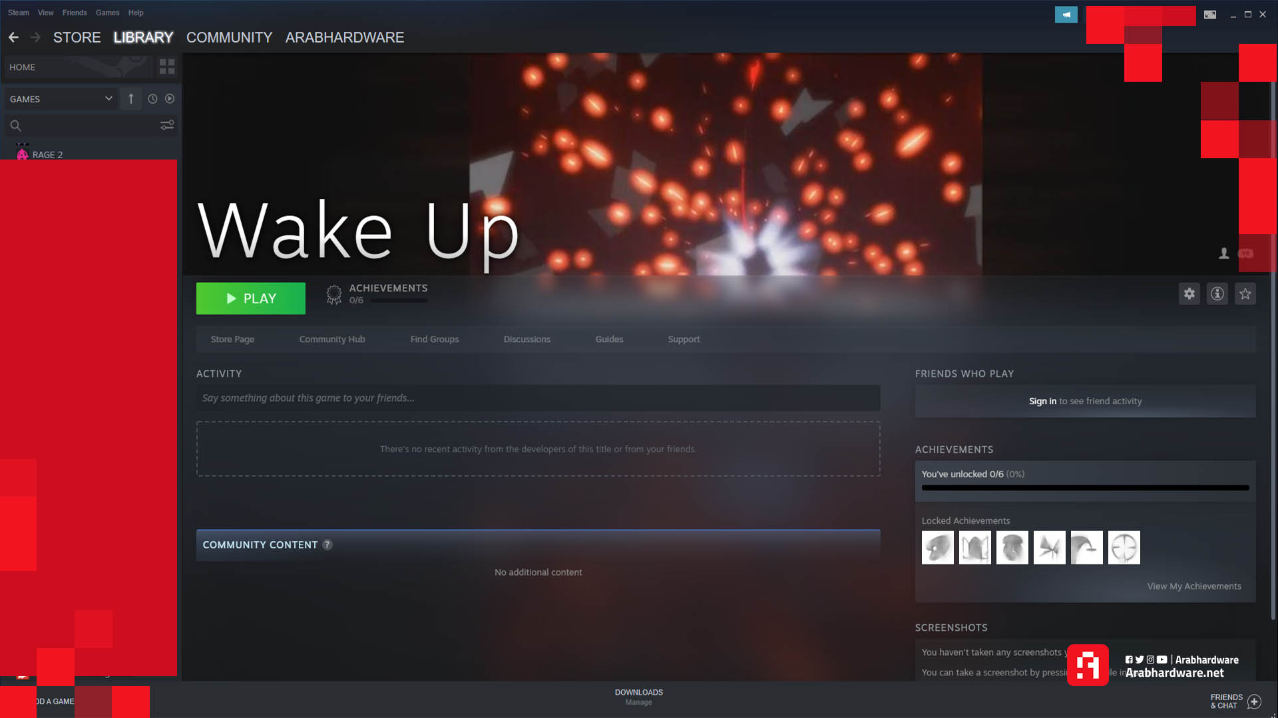Open the Guides link
Image resolution: width=1278 pixels, height=718 pixels.
coord(609,339)
